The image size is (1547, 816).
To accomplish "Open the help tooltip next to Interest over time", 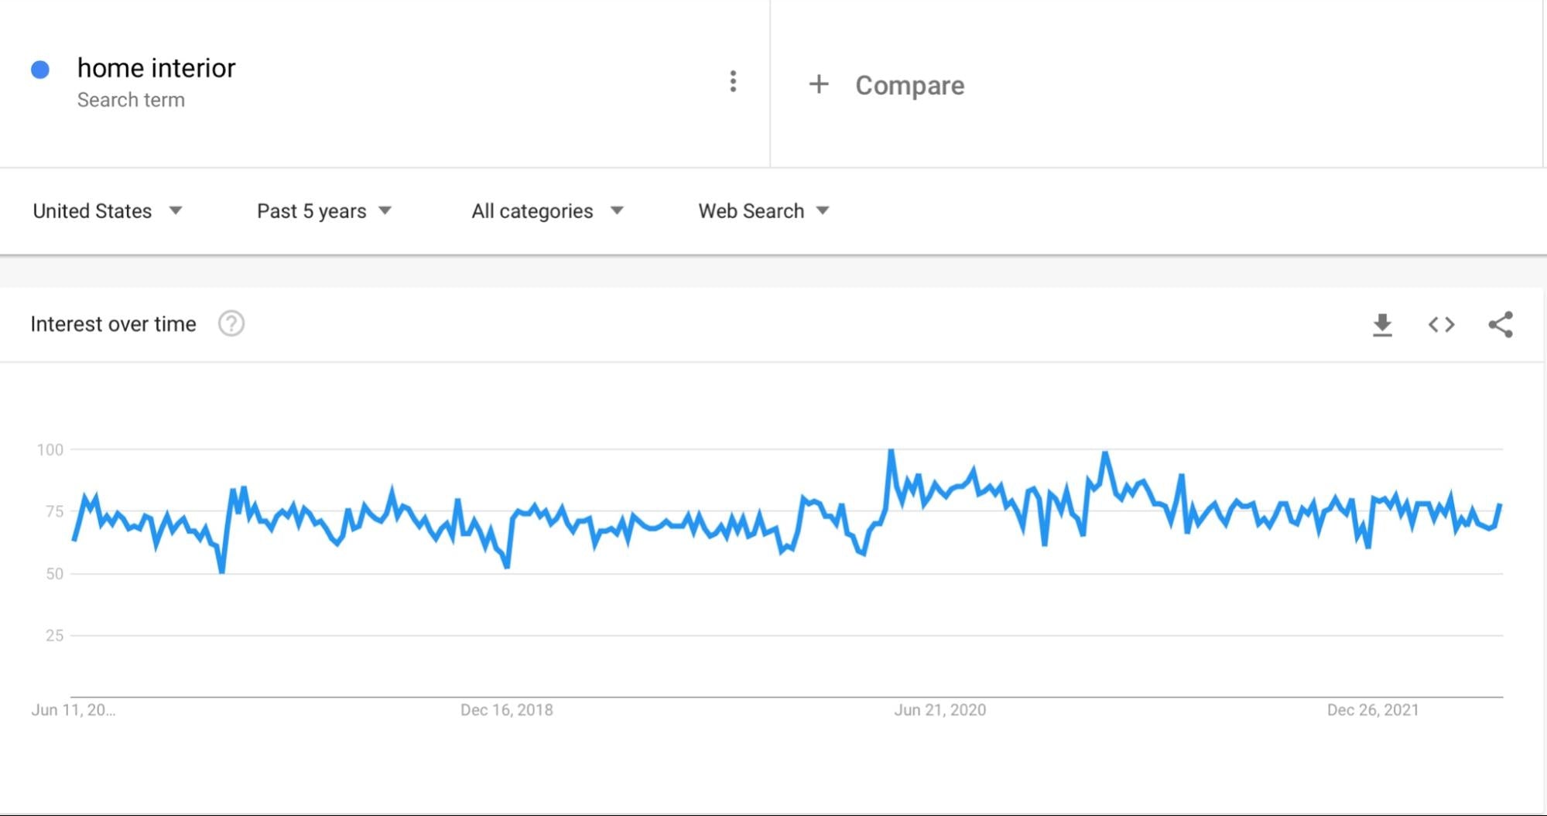I will [231, 323].
